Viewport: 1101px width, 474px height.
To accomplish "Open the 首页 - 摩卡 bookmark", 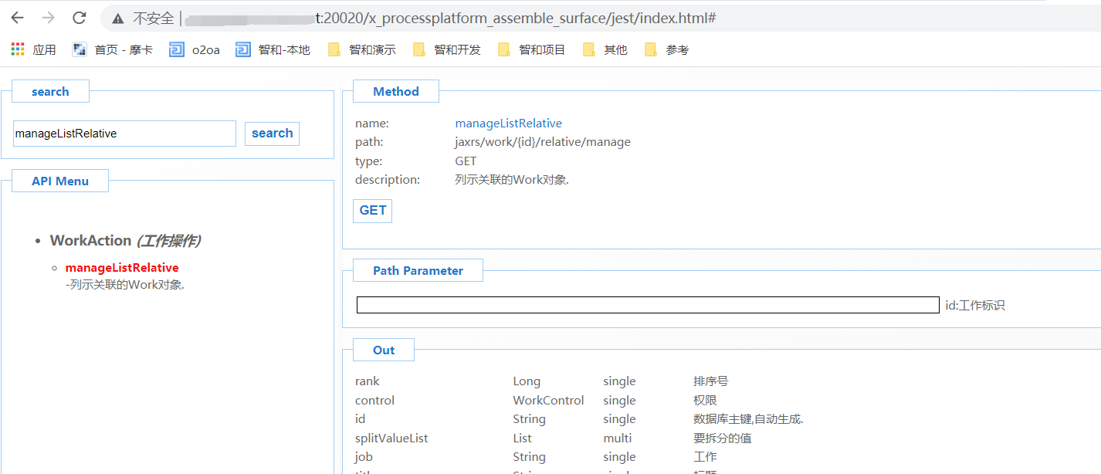I will point(112,49).
